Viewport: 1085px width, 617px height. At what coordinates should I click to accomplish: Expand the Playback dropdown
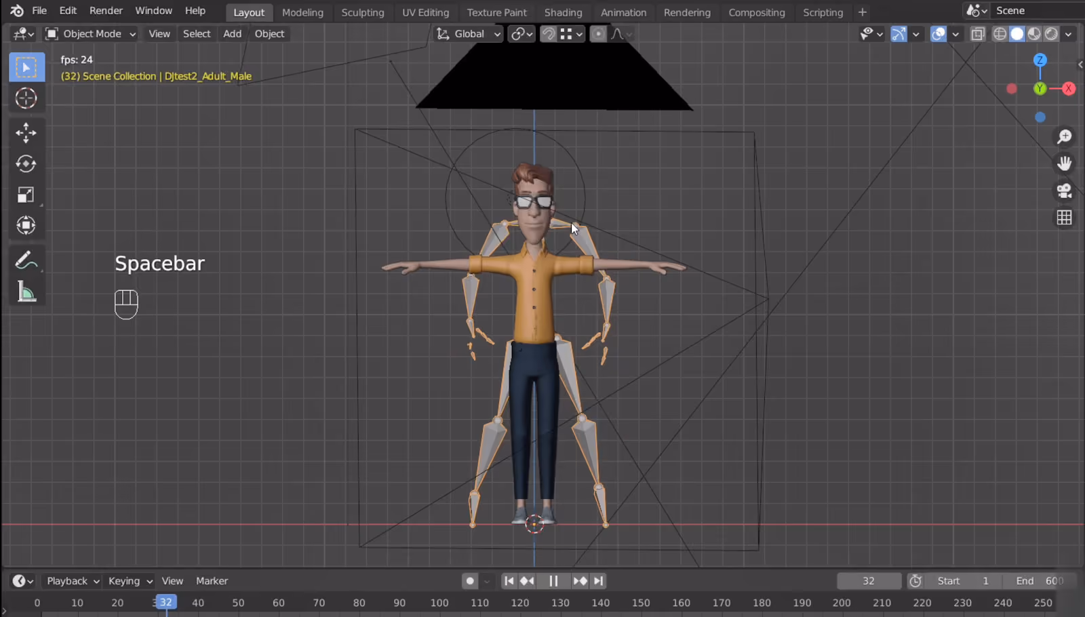click(73, 581)
